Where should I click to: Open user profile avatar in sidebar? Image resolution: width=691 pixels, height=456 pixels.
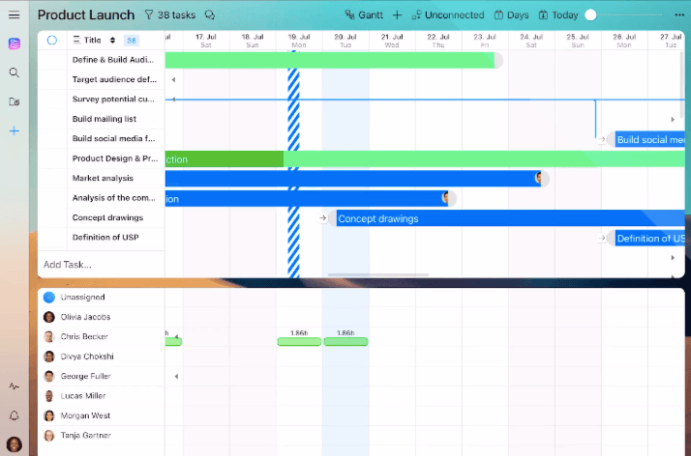pos(15,444)
